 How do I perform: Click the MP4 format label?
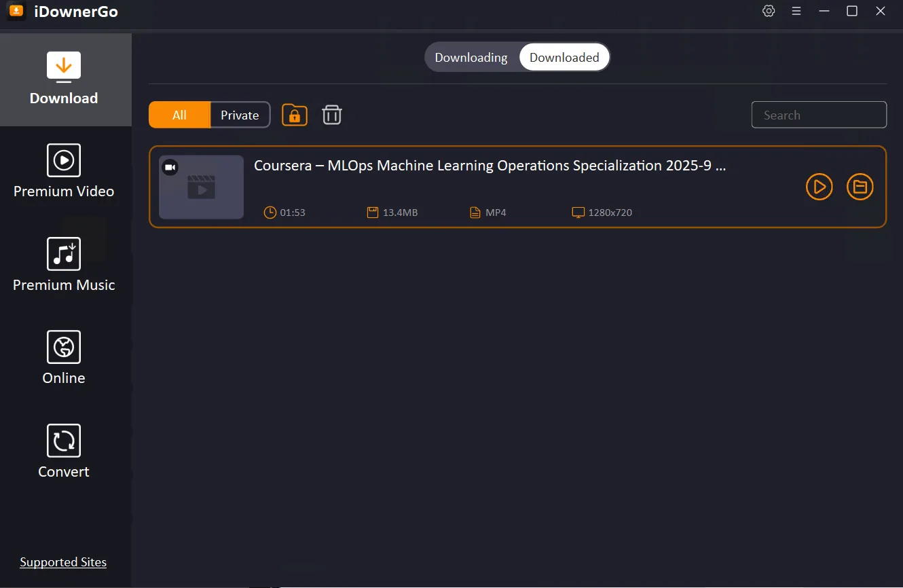point(496,213)
